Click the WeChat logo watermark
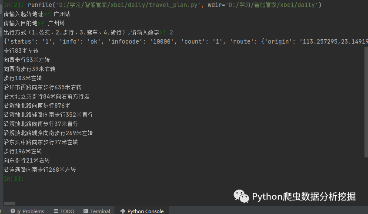The image size is (368, 214). tap(241, 196)
